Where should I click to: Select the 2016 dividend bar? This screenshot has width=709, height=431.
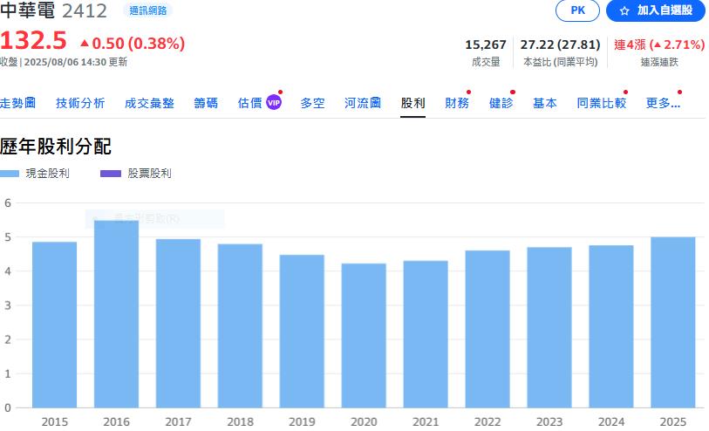point(116,314)
